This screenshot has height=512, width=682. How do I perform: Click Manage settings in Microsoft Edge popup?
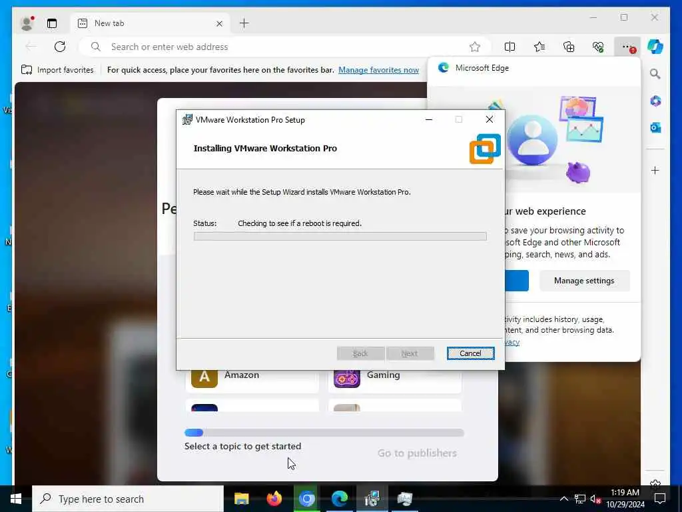[584, 281]
